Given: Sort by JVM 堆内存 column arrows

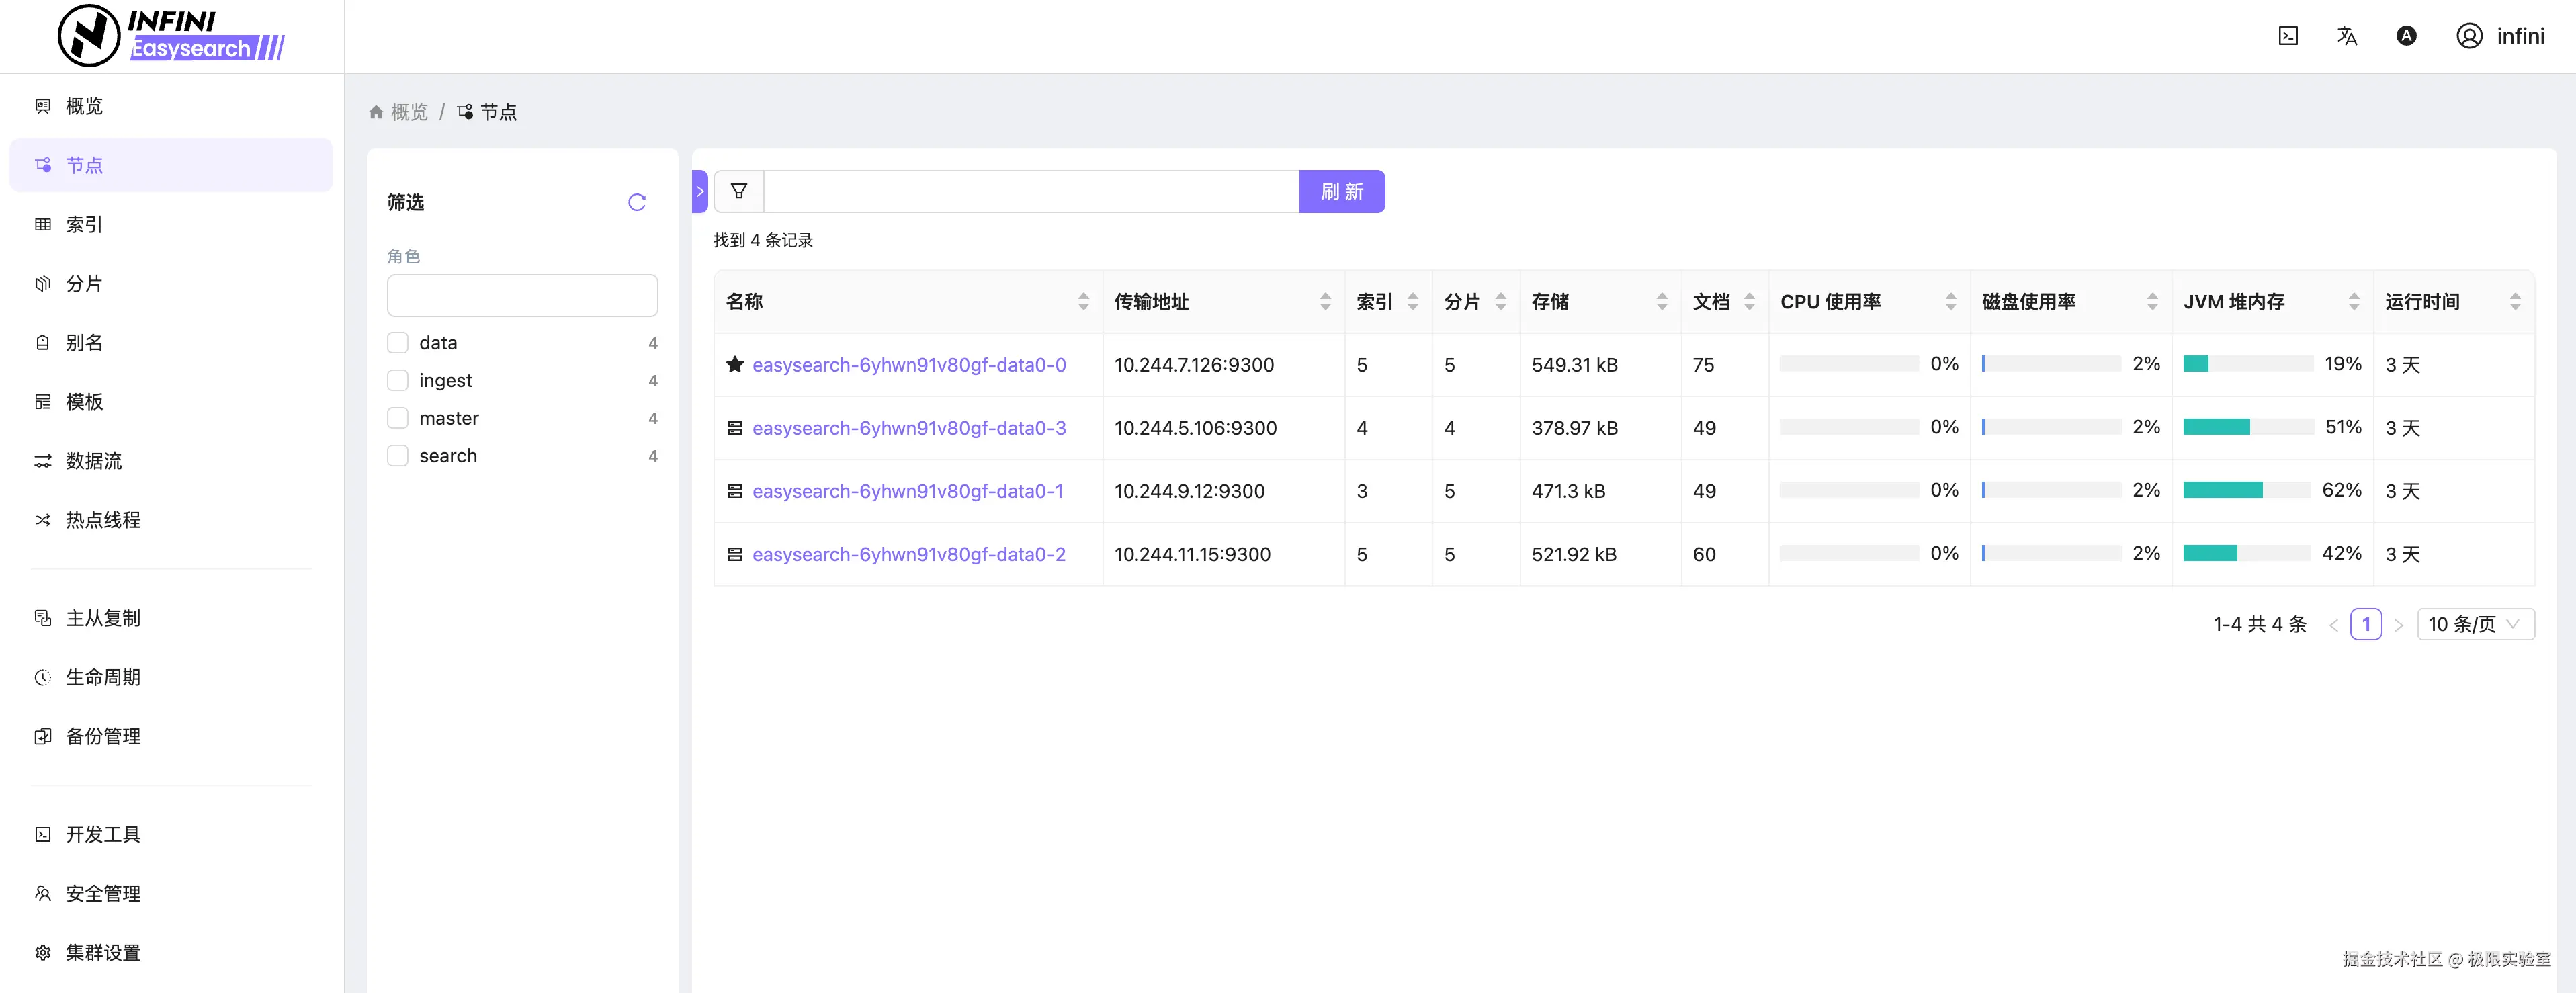Looking at the screenshot, I should pyautogui.click(x=2354, y=301).
